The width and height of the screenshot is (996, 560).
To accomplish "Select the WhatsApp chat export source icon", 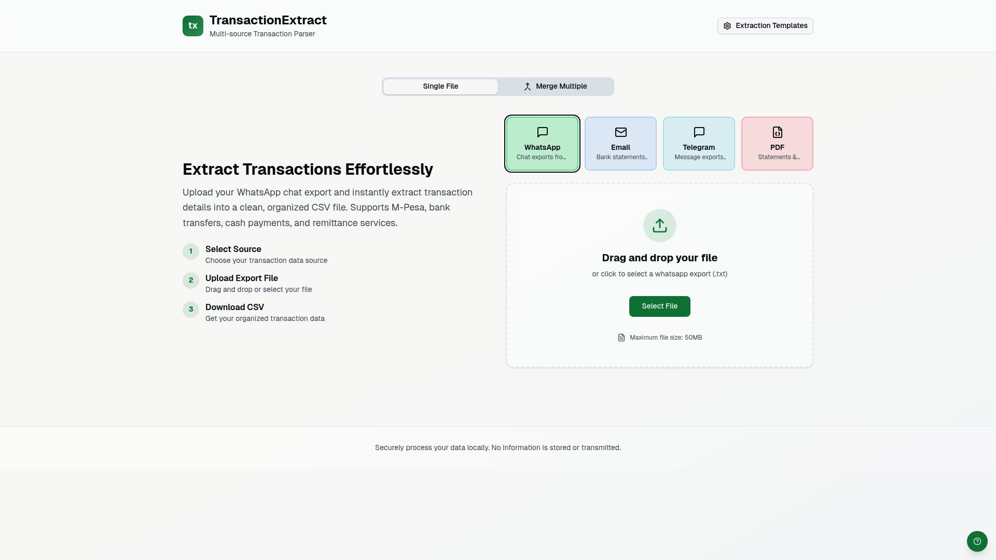I will (542, 132).
